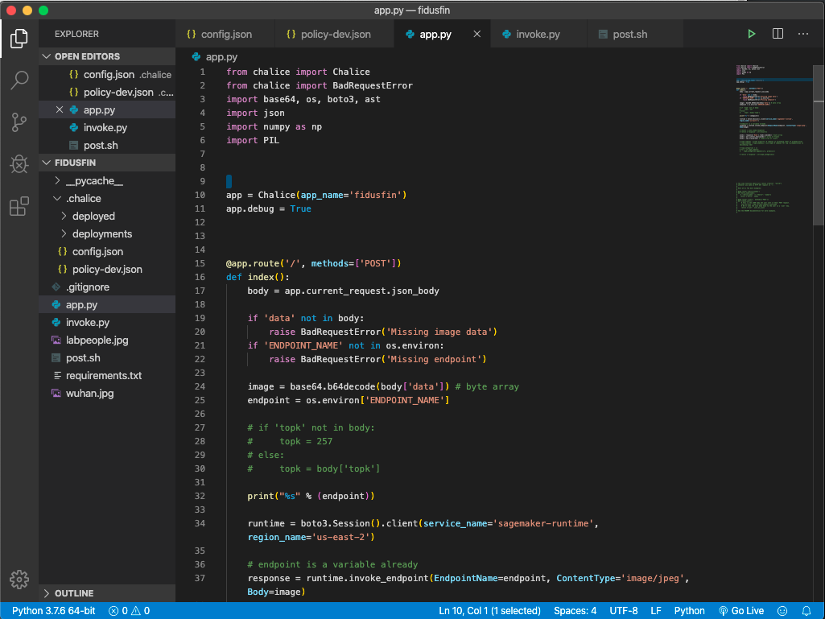Switch to the invoke.py tab

(538, 35)
